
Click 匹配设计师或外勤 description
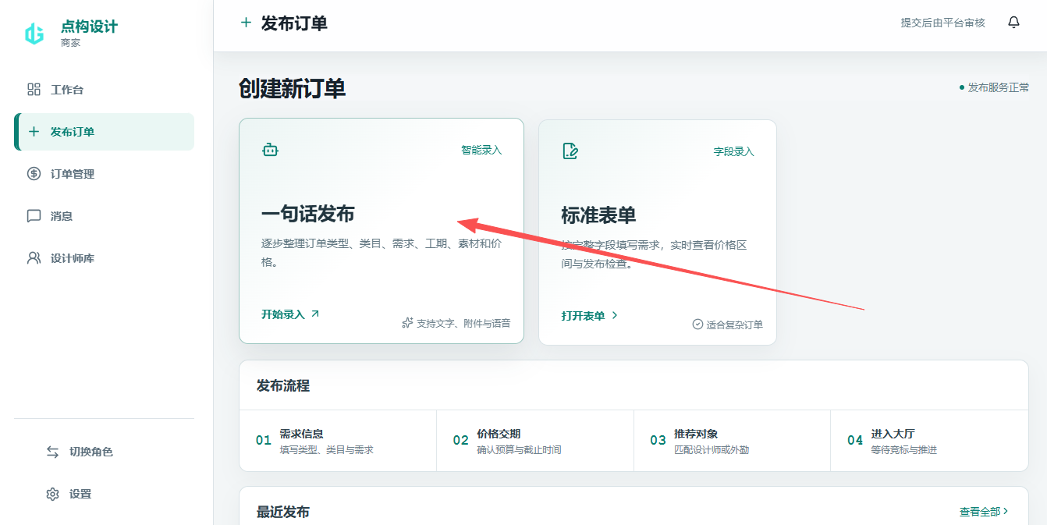click(712, 450)
